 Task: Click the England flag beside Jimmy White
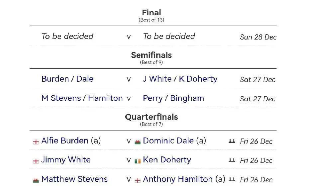point(36,161)
